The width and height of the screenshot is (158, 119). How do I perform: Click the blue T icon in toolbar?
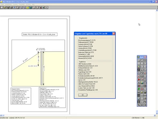click(15, 7)
